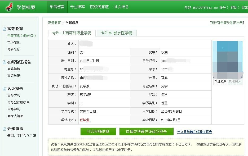Open the 专业推荐 top menu

tap(77, 7)
